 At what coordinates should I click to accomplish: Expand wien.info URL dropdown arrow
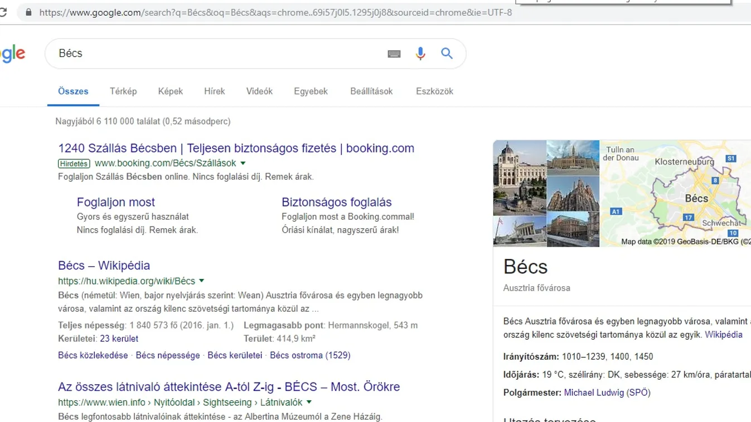pyautogui.click(x=309, y=402)
